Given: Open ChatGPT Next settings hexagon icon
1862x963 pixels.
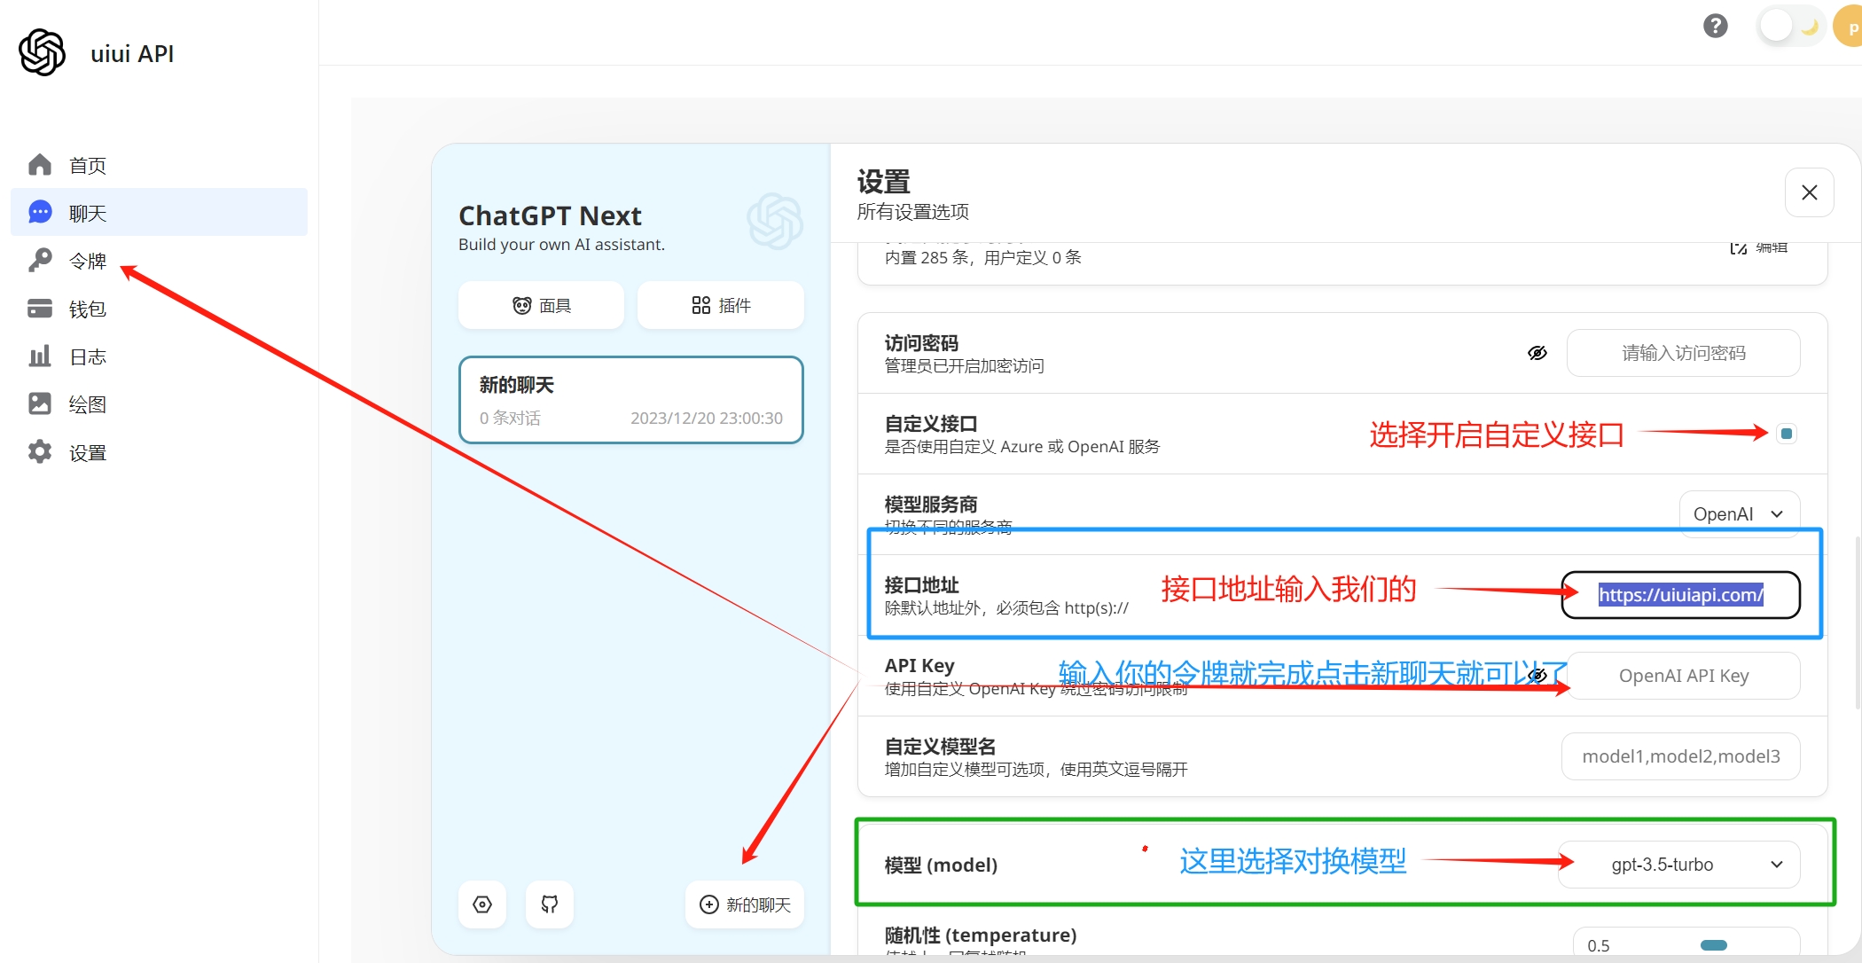Looking at the screenshot, I should (x=482, y=904).
